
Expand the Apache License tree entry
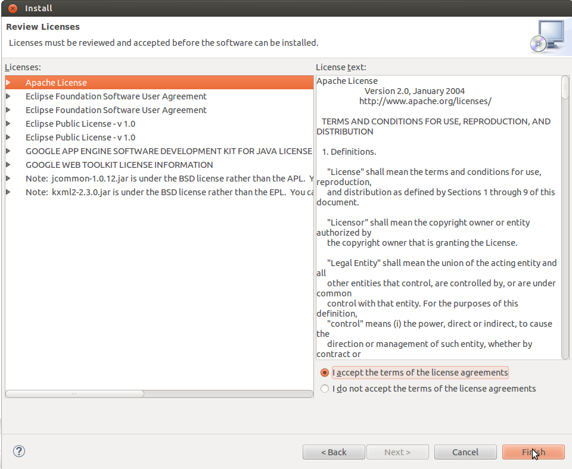8,83
